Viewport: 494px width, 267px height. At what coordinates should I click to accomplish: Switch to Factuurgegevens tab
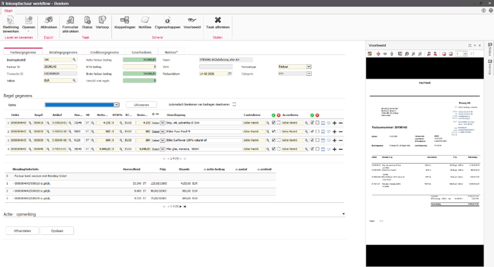click(23, 52)
